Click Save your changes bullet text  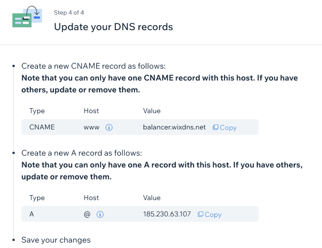click(56, 240)
